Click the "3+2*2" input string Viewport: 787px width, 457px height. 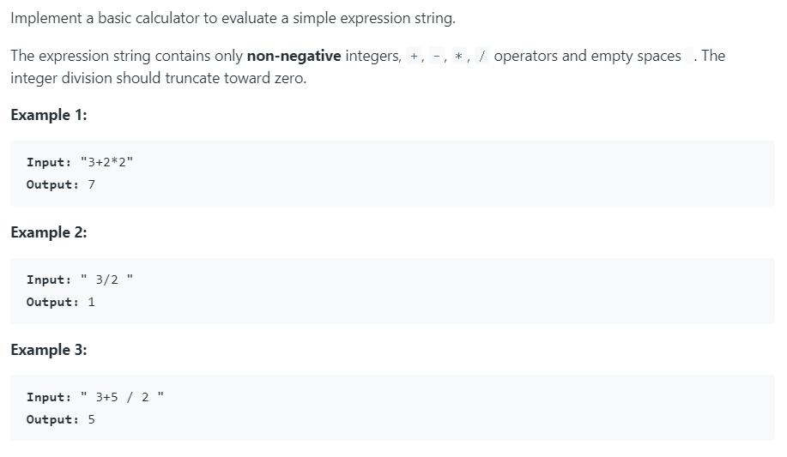(x=107, y=163)
